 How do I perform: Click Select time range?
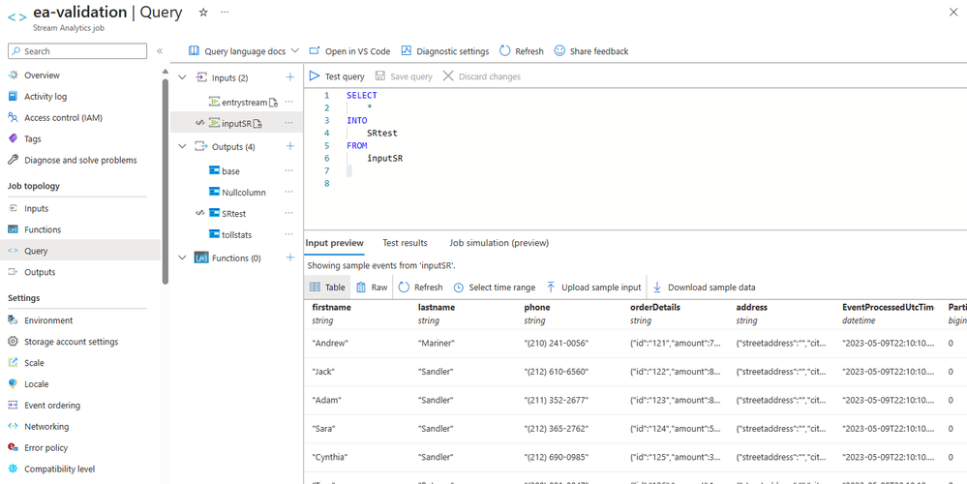[494, 287]
